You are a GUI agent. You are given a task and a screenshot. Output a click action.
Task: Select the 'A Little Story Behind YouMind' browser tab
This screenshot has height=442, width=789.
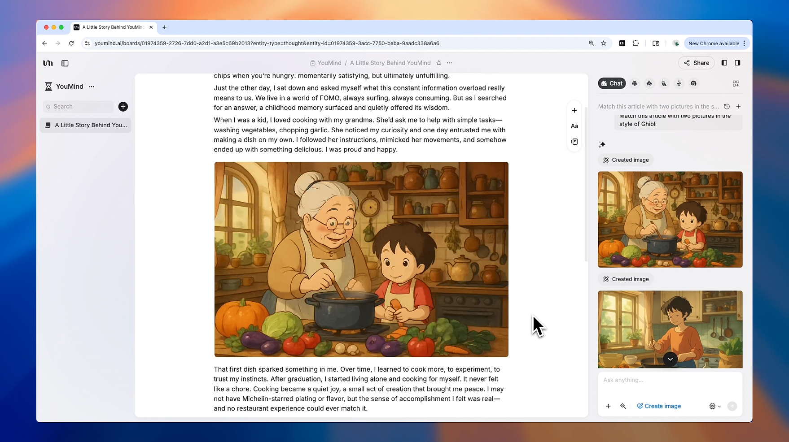coord(113,27)
